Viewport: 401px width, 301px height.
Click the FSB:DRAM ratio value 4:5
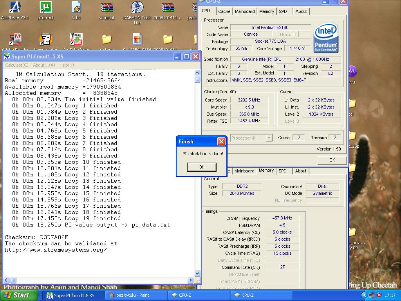(282, 225)
